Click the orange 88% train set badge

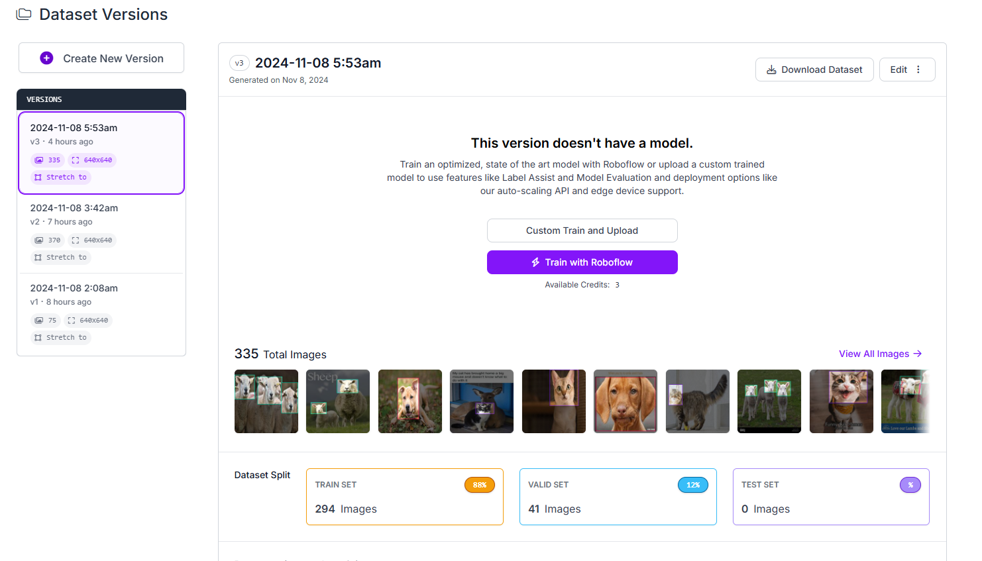(480, 485)
